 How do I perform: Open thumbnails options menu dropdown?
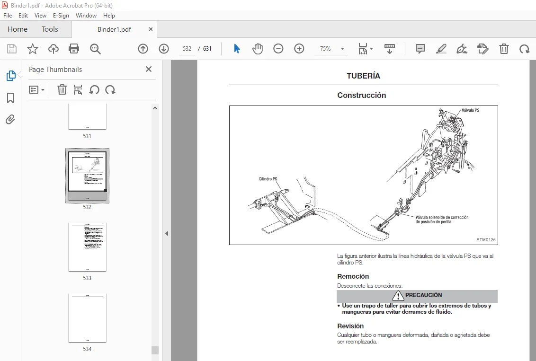click(x=37, y=90)
